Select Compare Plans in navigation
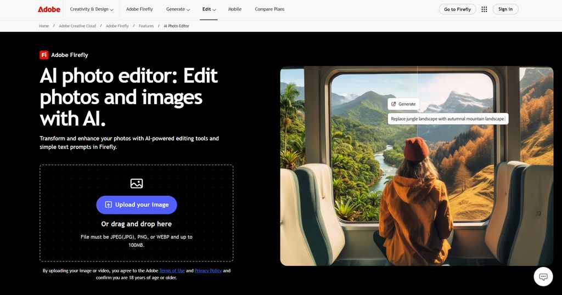The image size is (562, 295). coord(269,9)
